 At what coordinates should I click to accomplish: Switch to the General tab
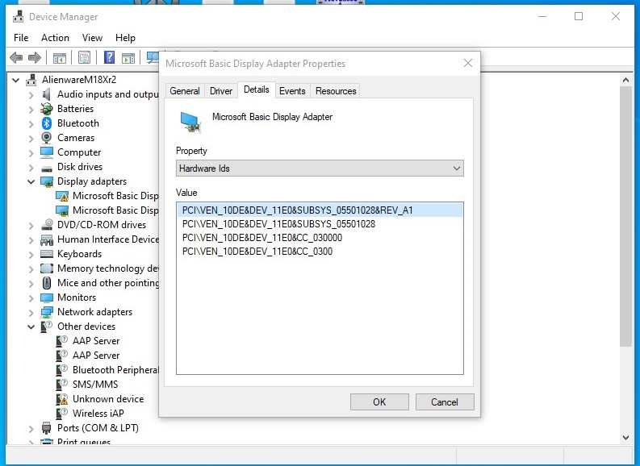(185, 91)
